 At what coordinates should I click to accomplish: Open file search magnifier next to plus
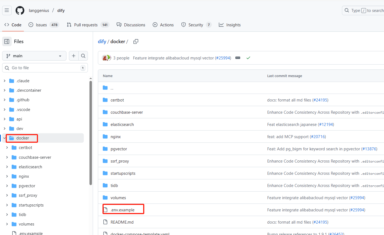point(83,56)
